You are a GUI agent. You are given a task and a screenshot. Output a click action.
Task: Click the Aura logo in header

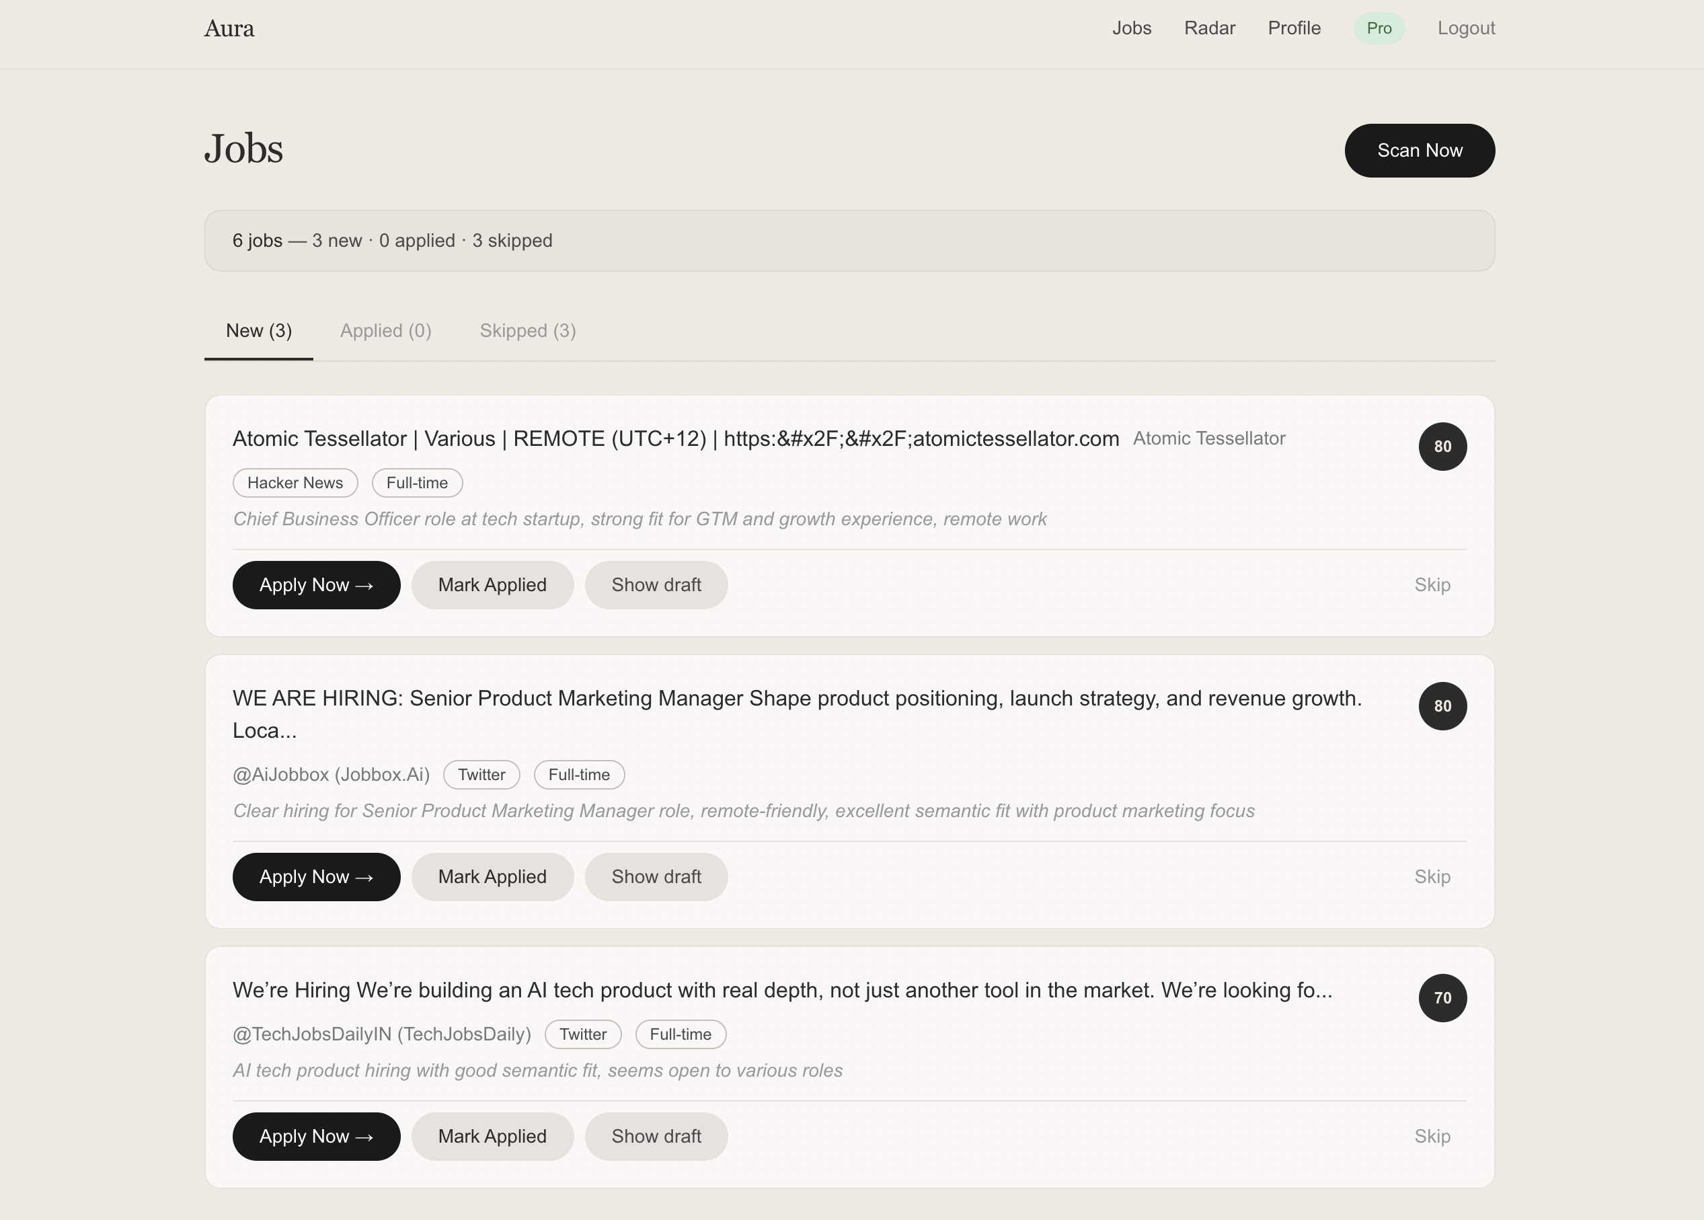tap(229, 28)
